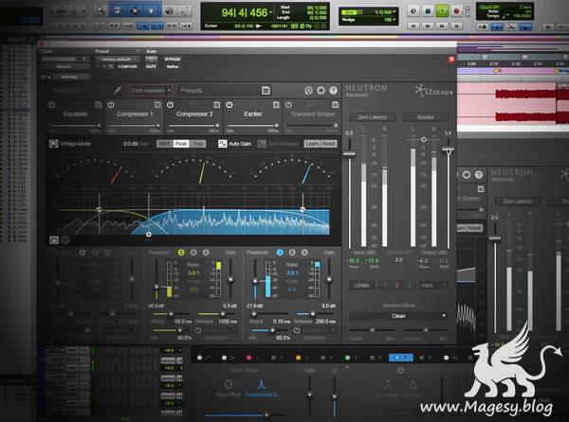Open the Track Assistant dropdown
This screenshot has width=569, height=422.
[150, 91]
